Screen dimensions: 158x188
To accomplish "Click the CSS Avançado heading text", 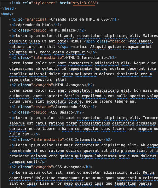I will 68,167.
